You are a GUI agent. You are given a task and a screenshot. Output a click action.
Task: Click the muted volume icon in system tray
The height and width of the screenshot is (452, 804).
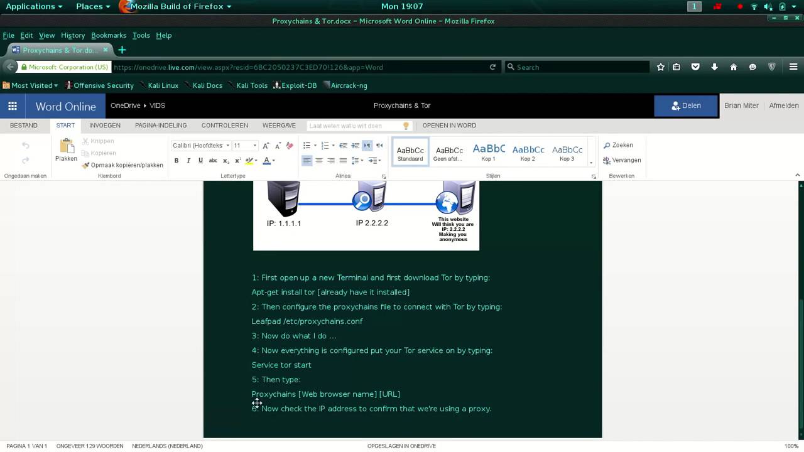768,6
